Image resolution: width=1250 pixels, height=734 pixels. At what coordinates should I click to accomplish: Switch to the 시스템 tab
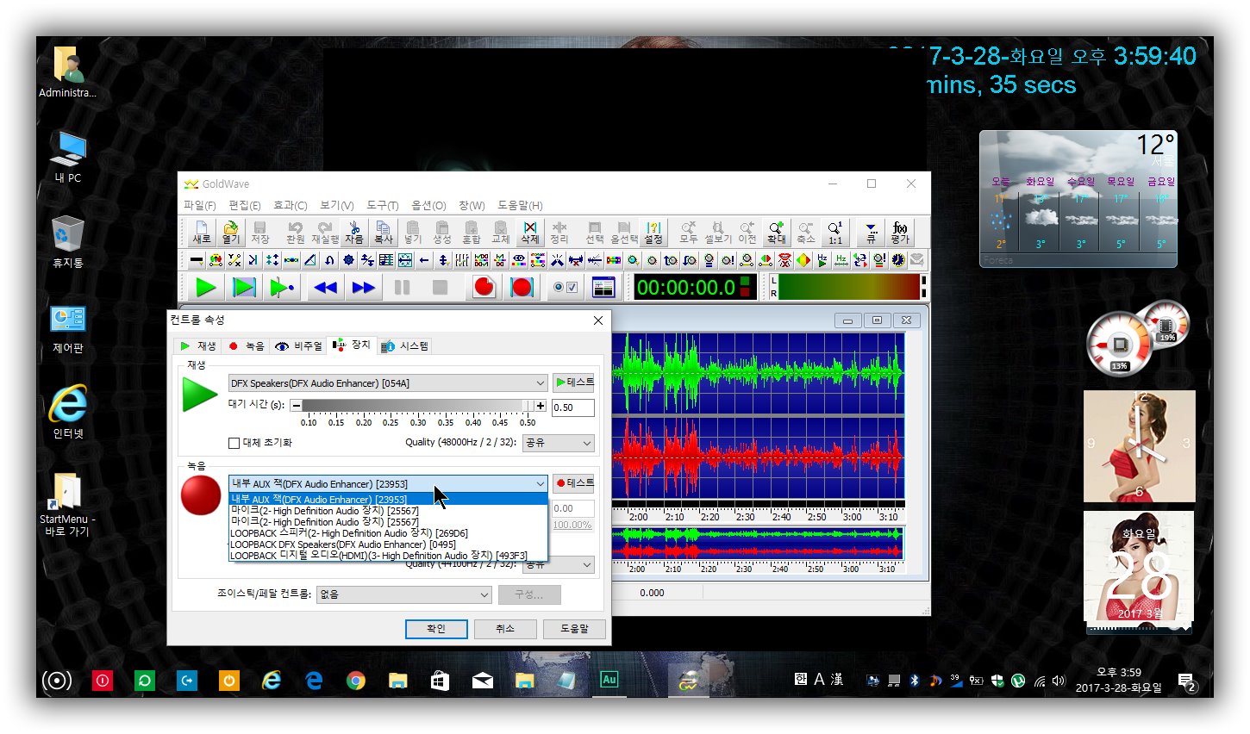coord(405,345)
